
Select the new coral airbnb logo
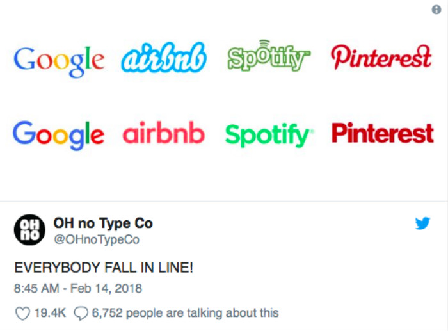[x=164, y=133]
